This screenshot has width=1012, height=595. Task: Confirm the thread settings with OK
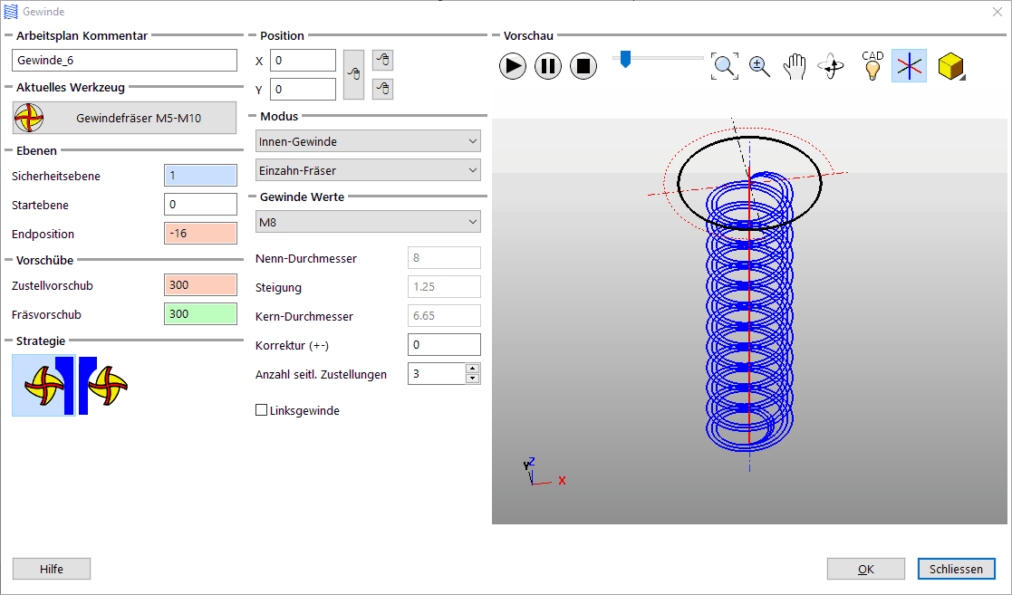click(865, 569)
